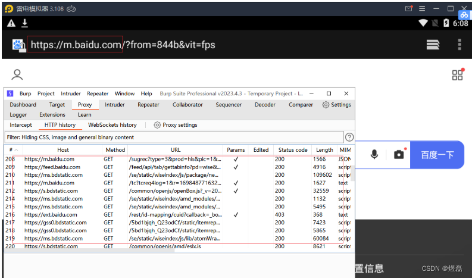Open the WebSockets history sub-tab
This screenshot has width=472, height=278.
112,124
